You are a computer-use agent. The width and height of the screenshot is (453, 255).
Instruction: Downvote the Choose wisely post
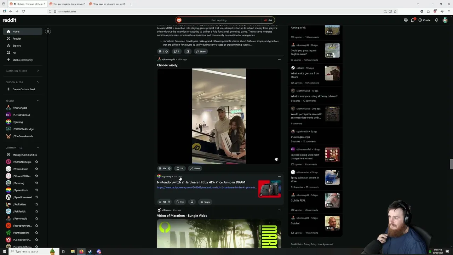169,169
